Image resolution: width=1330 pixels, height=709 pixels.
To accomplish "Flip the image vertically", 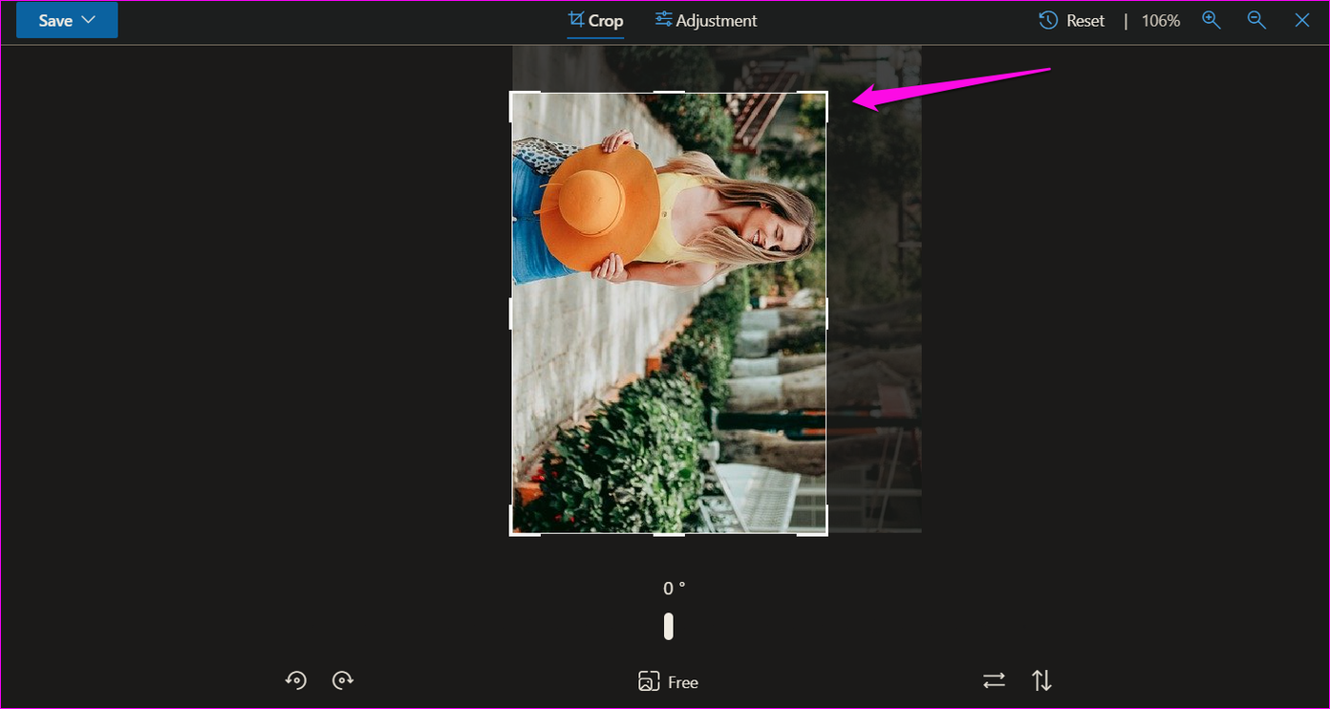I will 1041,680.
